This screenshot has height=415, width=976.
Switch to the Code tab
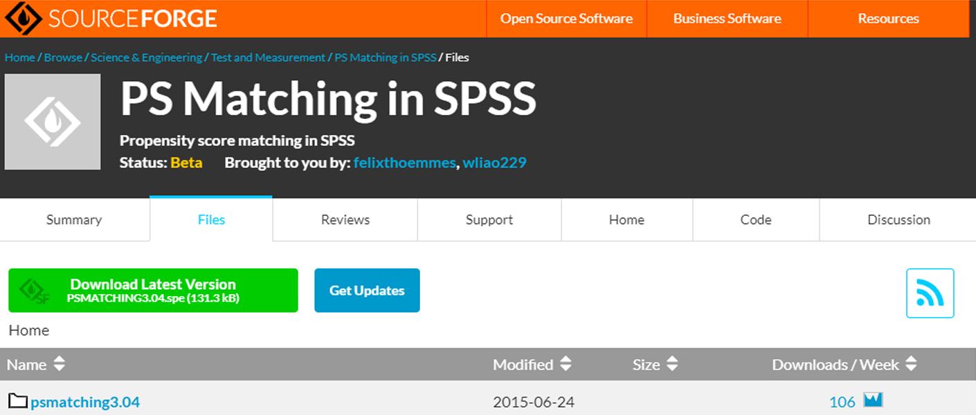[756, 220]
